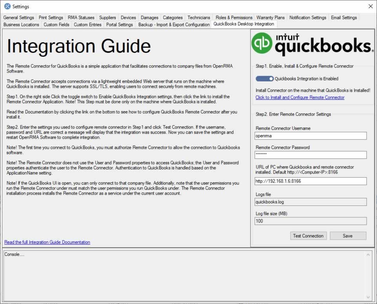Switch to the Email Settings tab
This screenshot has width=377, height=304.
344,18
